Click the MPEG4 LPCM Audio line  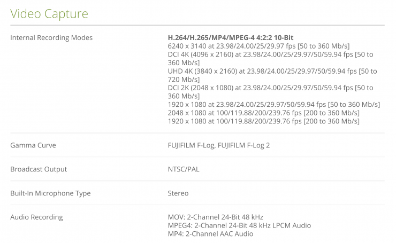[239, 225]
